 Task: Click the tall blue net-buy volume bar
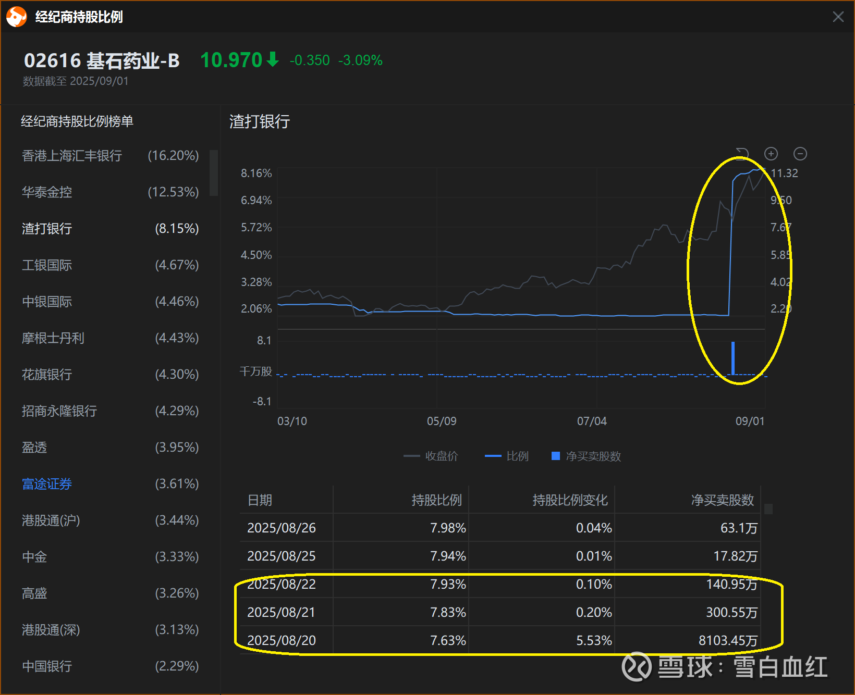click(733, 358)
